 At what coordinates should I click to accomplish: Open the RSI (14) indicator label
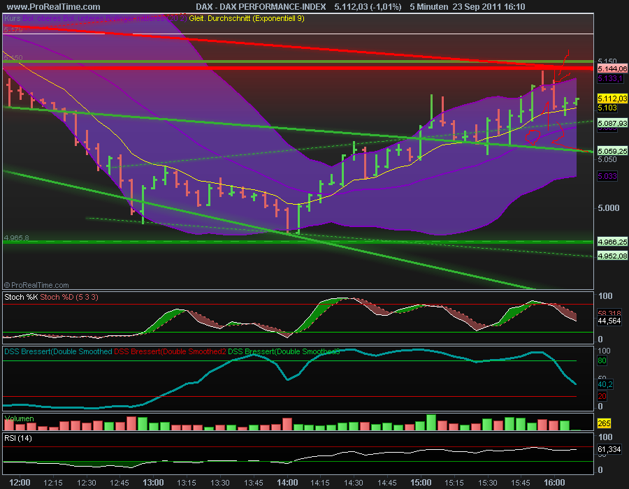click(x=17, y=440)
